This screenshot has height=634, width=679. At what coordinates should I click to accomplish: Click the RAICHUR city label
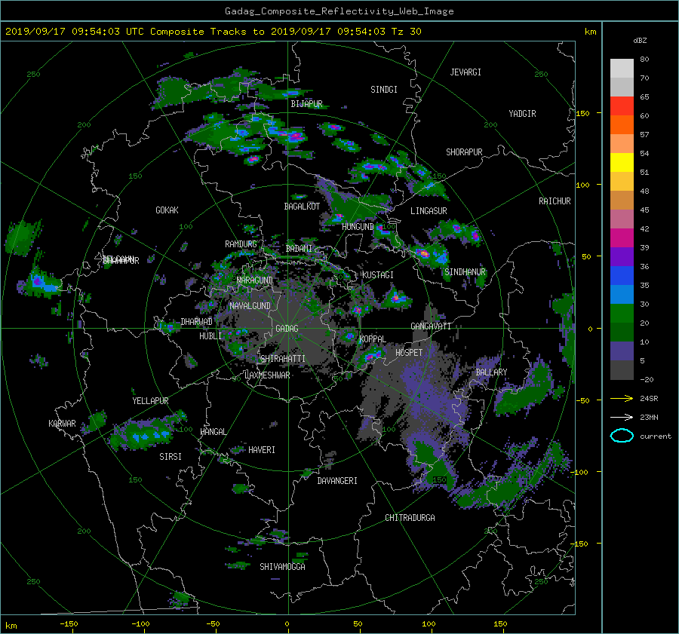[555, 201]
